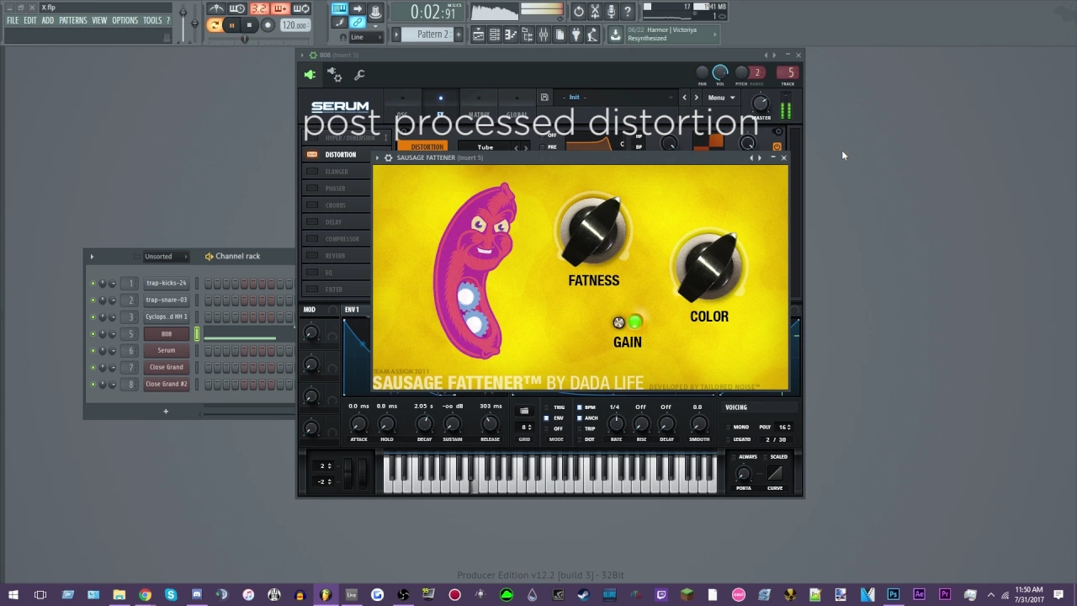This screenshot has height=606, width=1077.
Task: Toggle DISTORTION effect in Serum FX rack
Action: pos(312,155)
